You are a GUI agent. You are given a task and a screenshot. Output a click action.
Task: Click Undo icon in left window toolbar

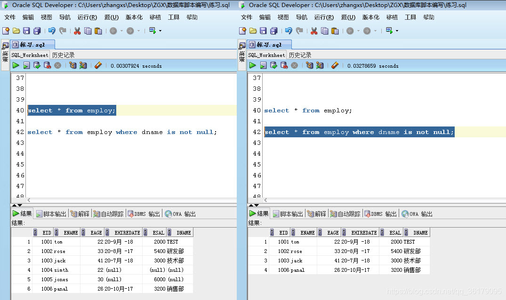coord(52,31)
